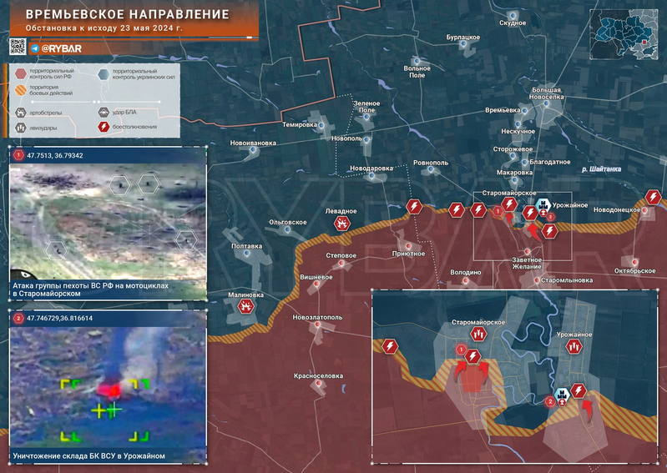
Task: Click marker number 1 in the inset map
Action: click(461, 349)
